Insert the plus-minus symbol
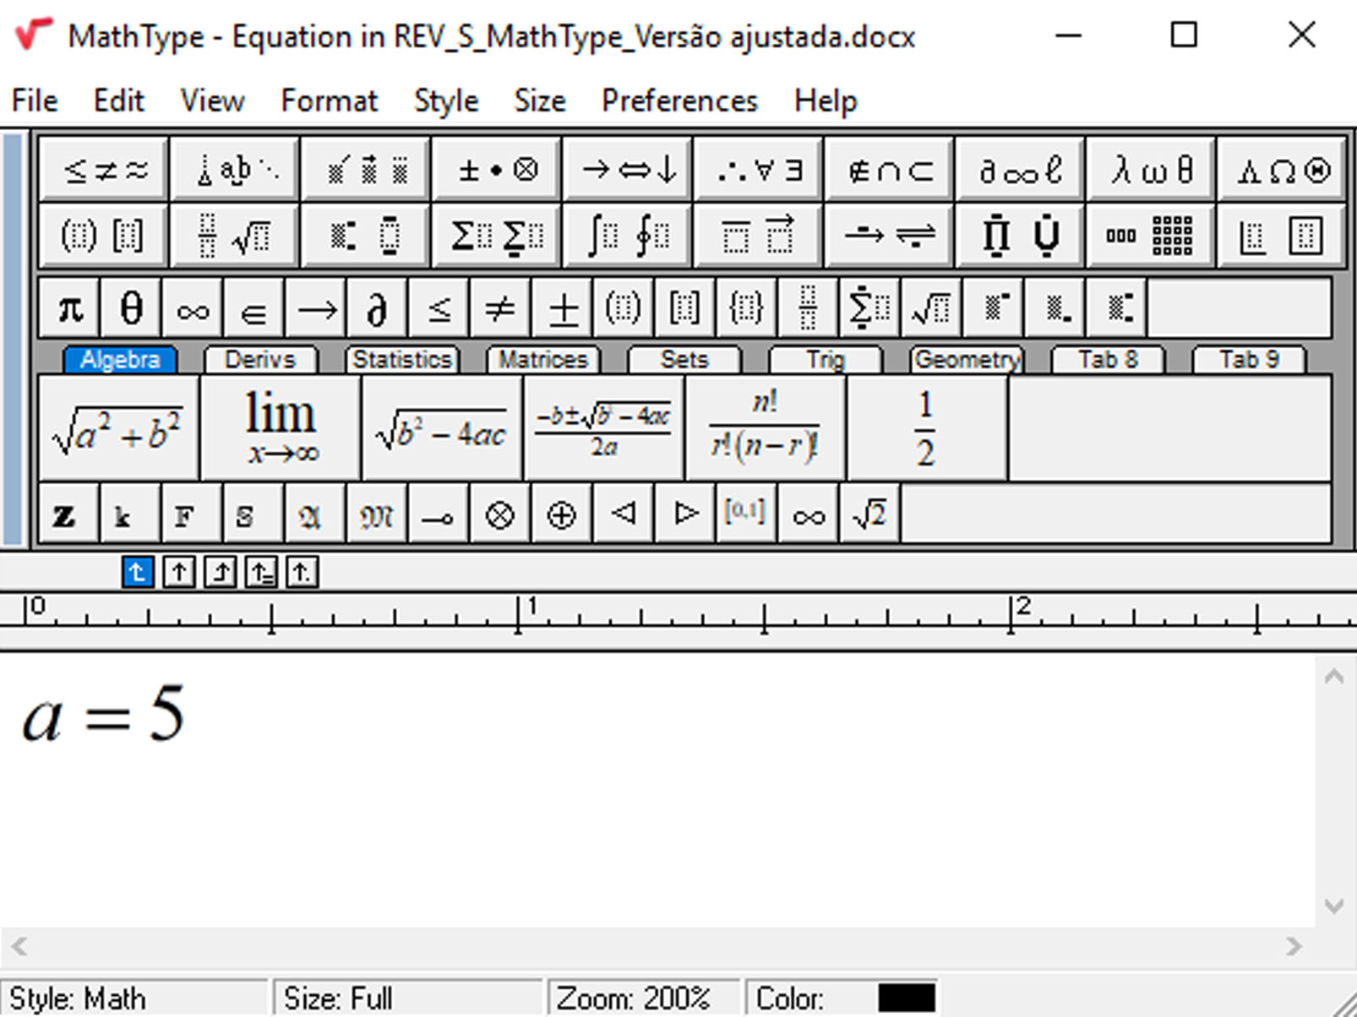 click(x=563, y=308)
